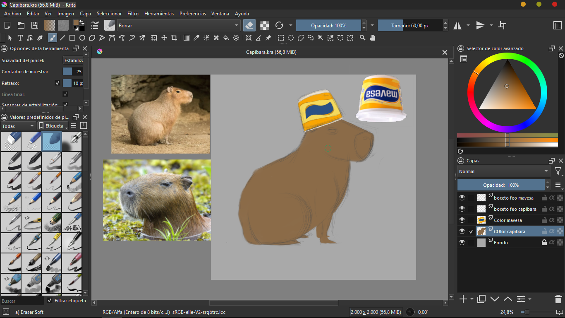Open the fill gradients swatch in toolbar
This screenshot has height=318, width=565.
50,25
